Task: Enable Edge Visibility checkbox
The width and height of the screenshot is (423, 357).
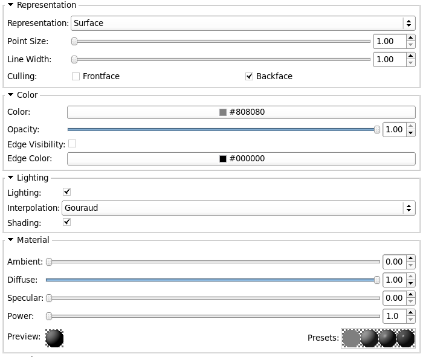Action: tap(73, 144)
